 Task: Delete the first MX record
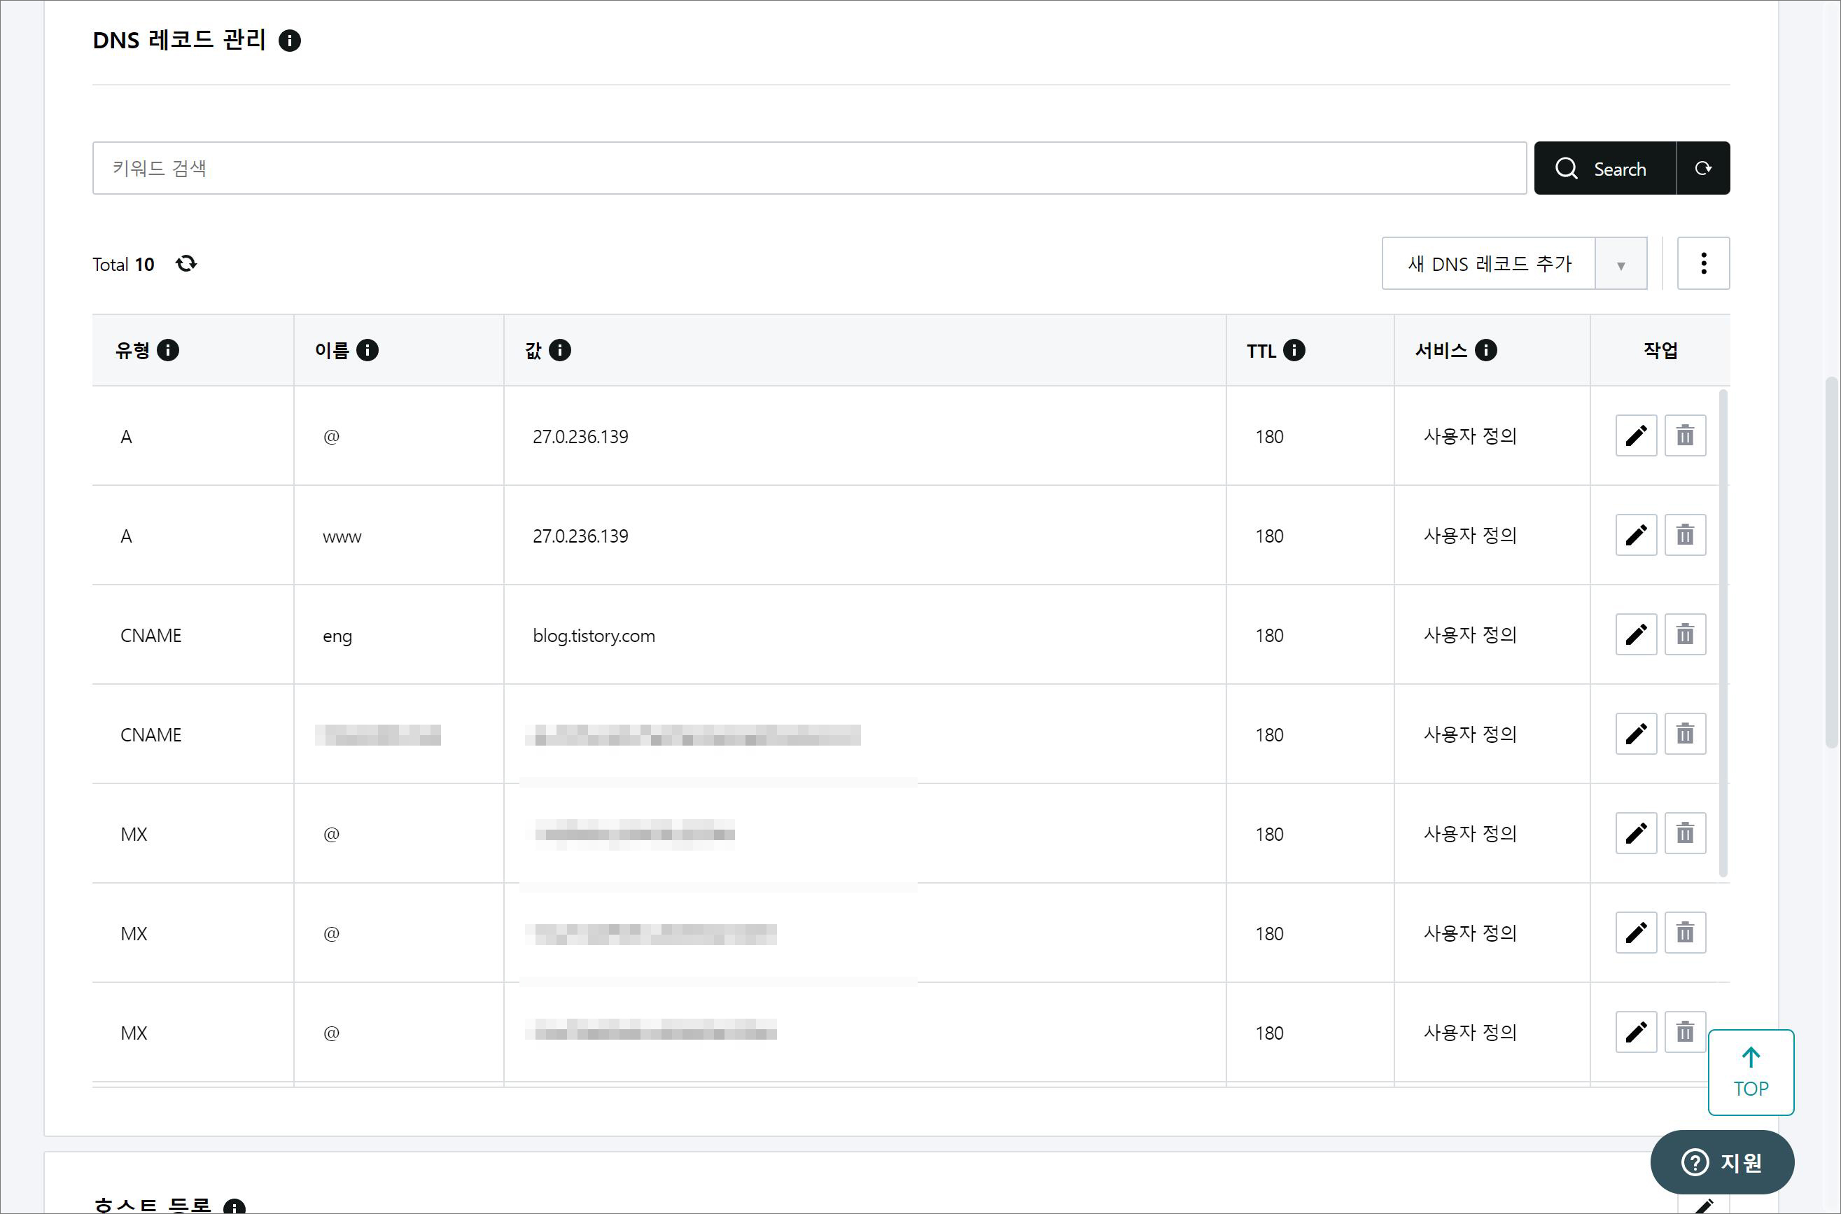pyautogui.click(x=1685, y=834)
